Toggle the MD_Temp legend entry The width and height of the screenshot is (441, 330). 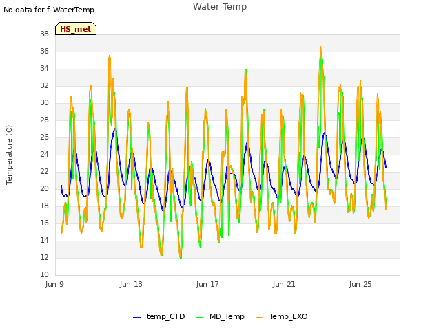coord(220,316)
